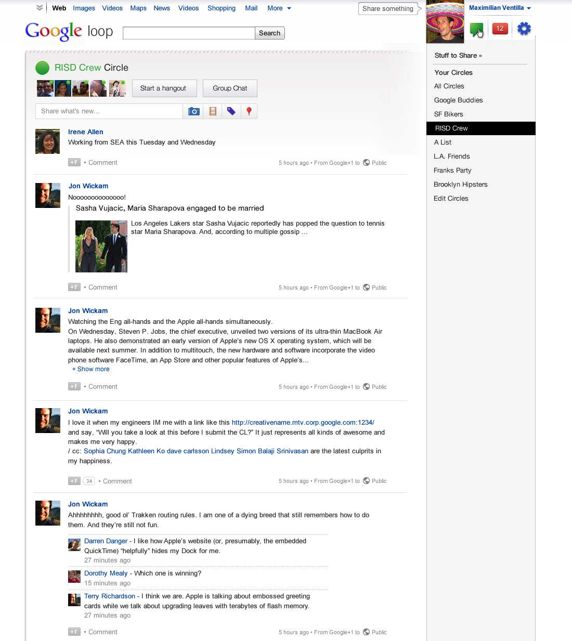Click Terry Richardson's name in comments

(110, 596)
